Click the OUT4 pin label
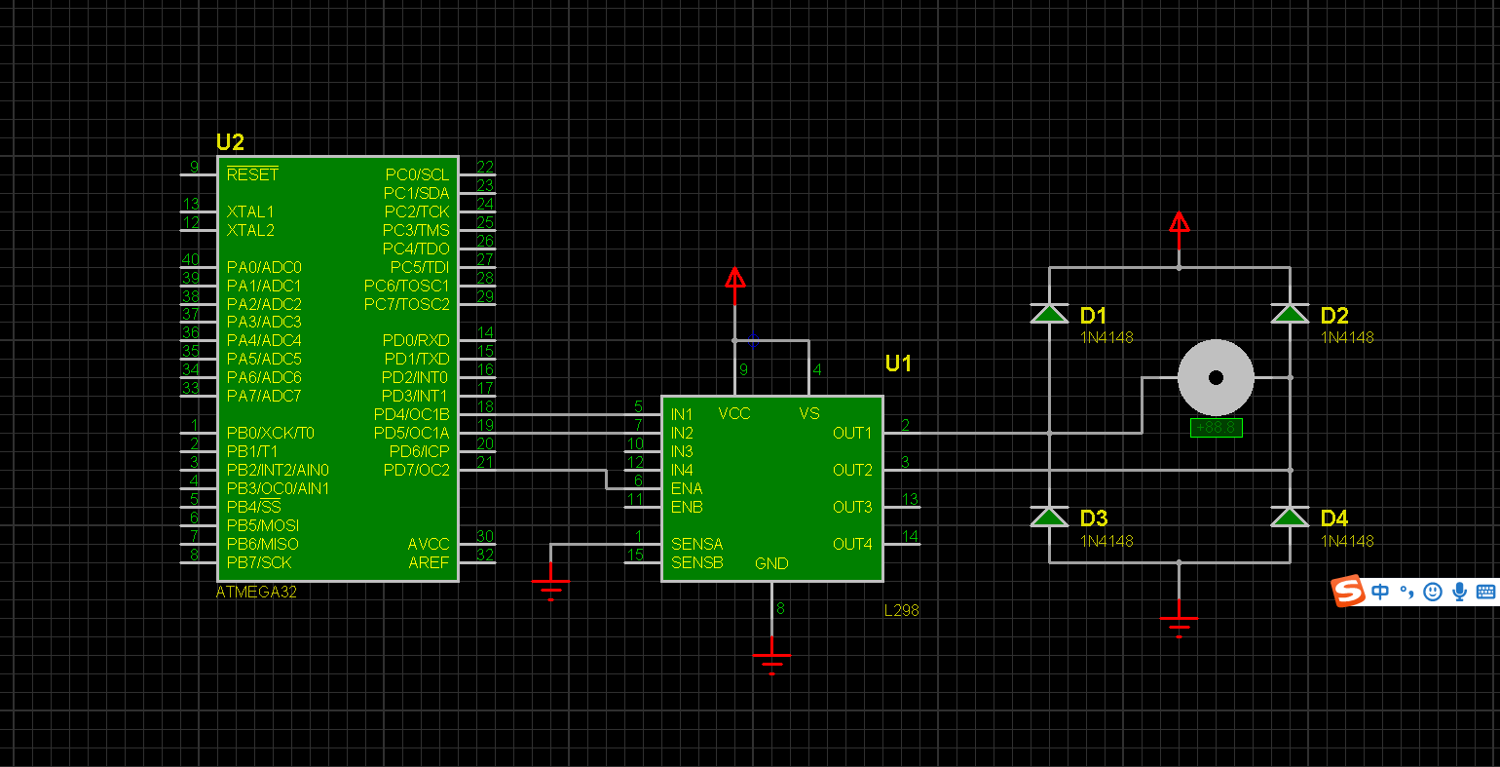1500x767 pixels. pyautogui.click(x=852, y=544)
